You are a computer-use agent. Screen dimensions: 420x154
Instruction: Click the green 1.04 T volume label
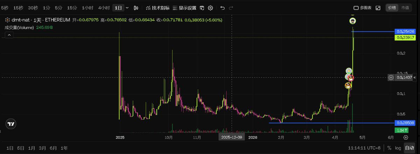[x=401, y=130]
